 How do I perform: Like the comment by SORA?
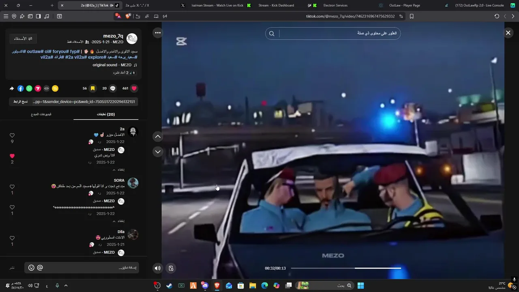tap(12, 187)
